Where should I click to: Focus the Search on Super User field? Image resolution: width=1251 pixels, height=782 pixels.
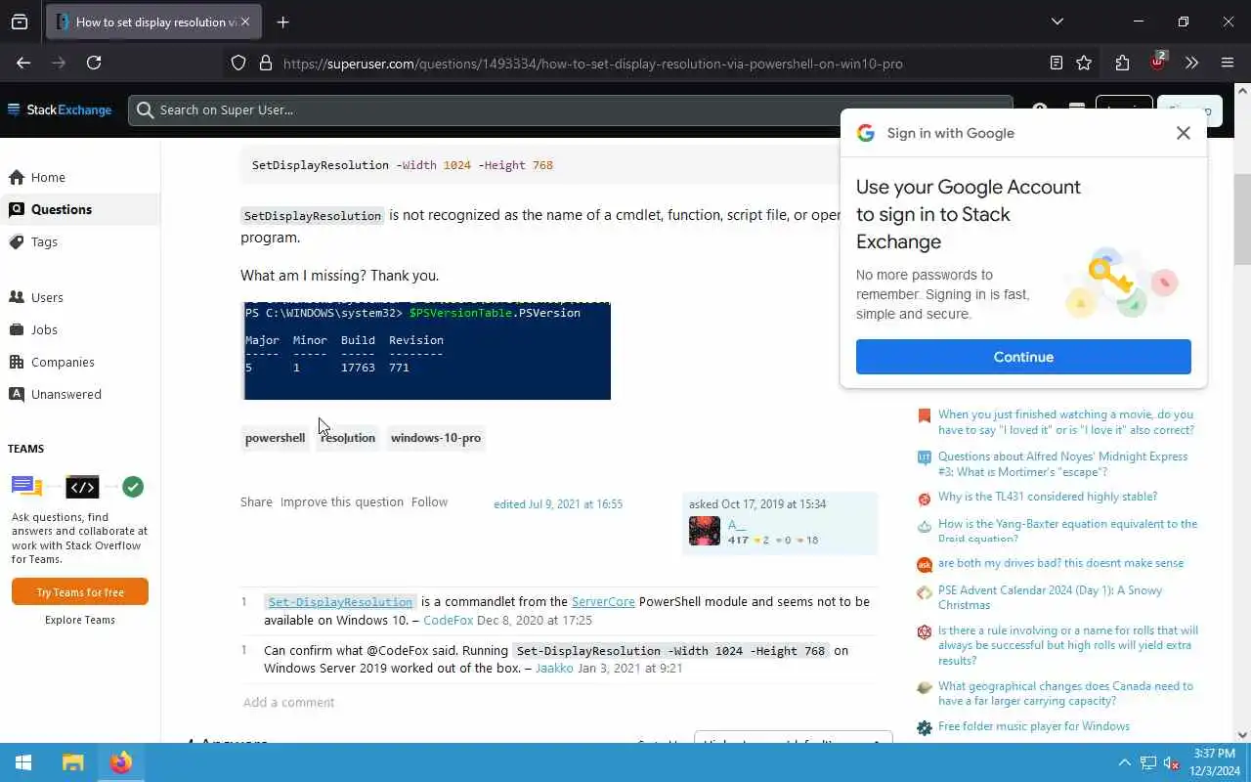click(570, 109)
